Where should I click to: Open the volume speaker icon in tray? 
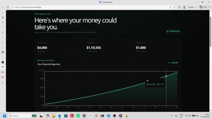point(190,116)
